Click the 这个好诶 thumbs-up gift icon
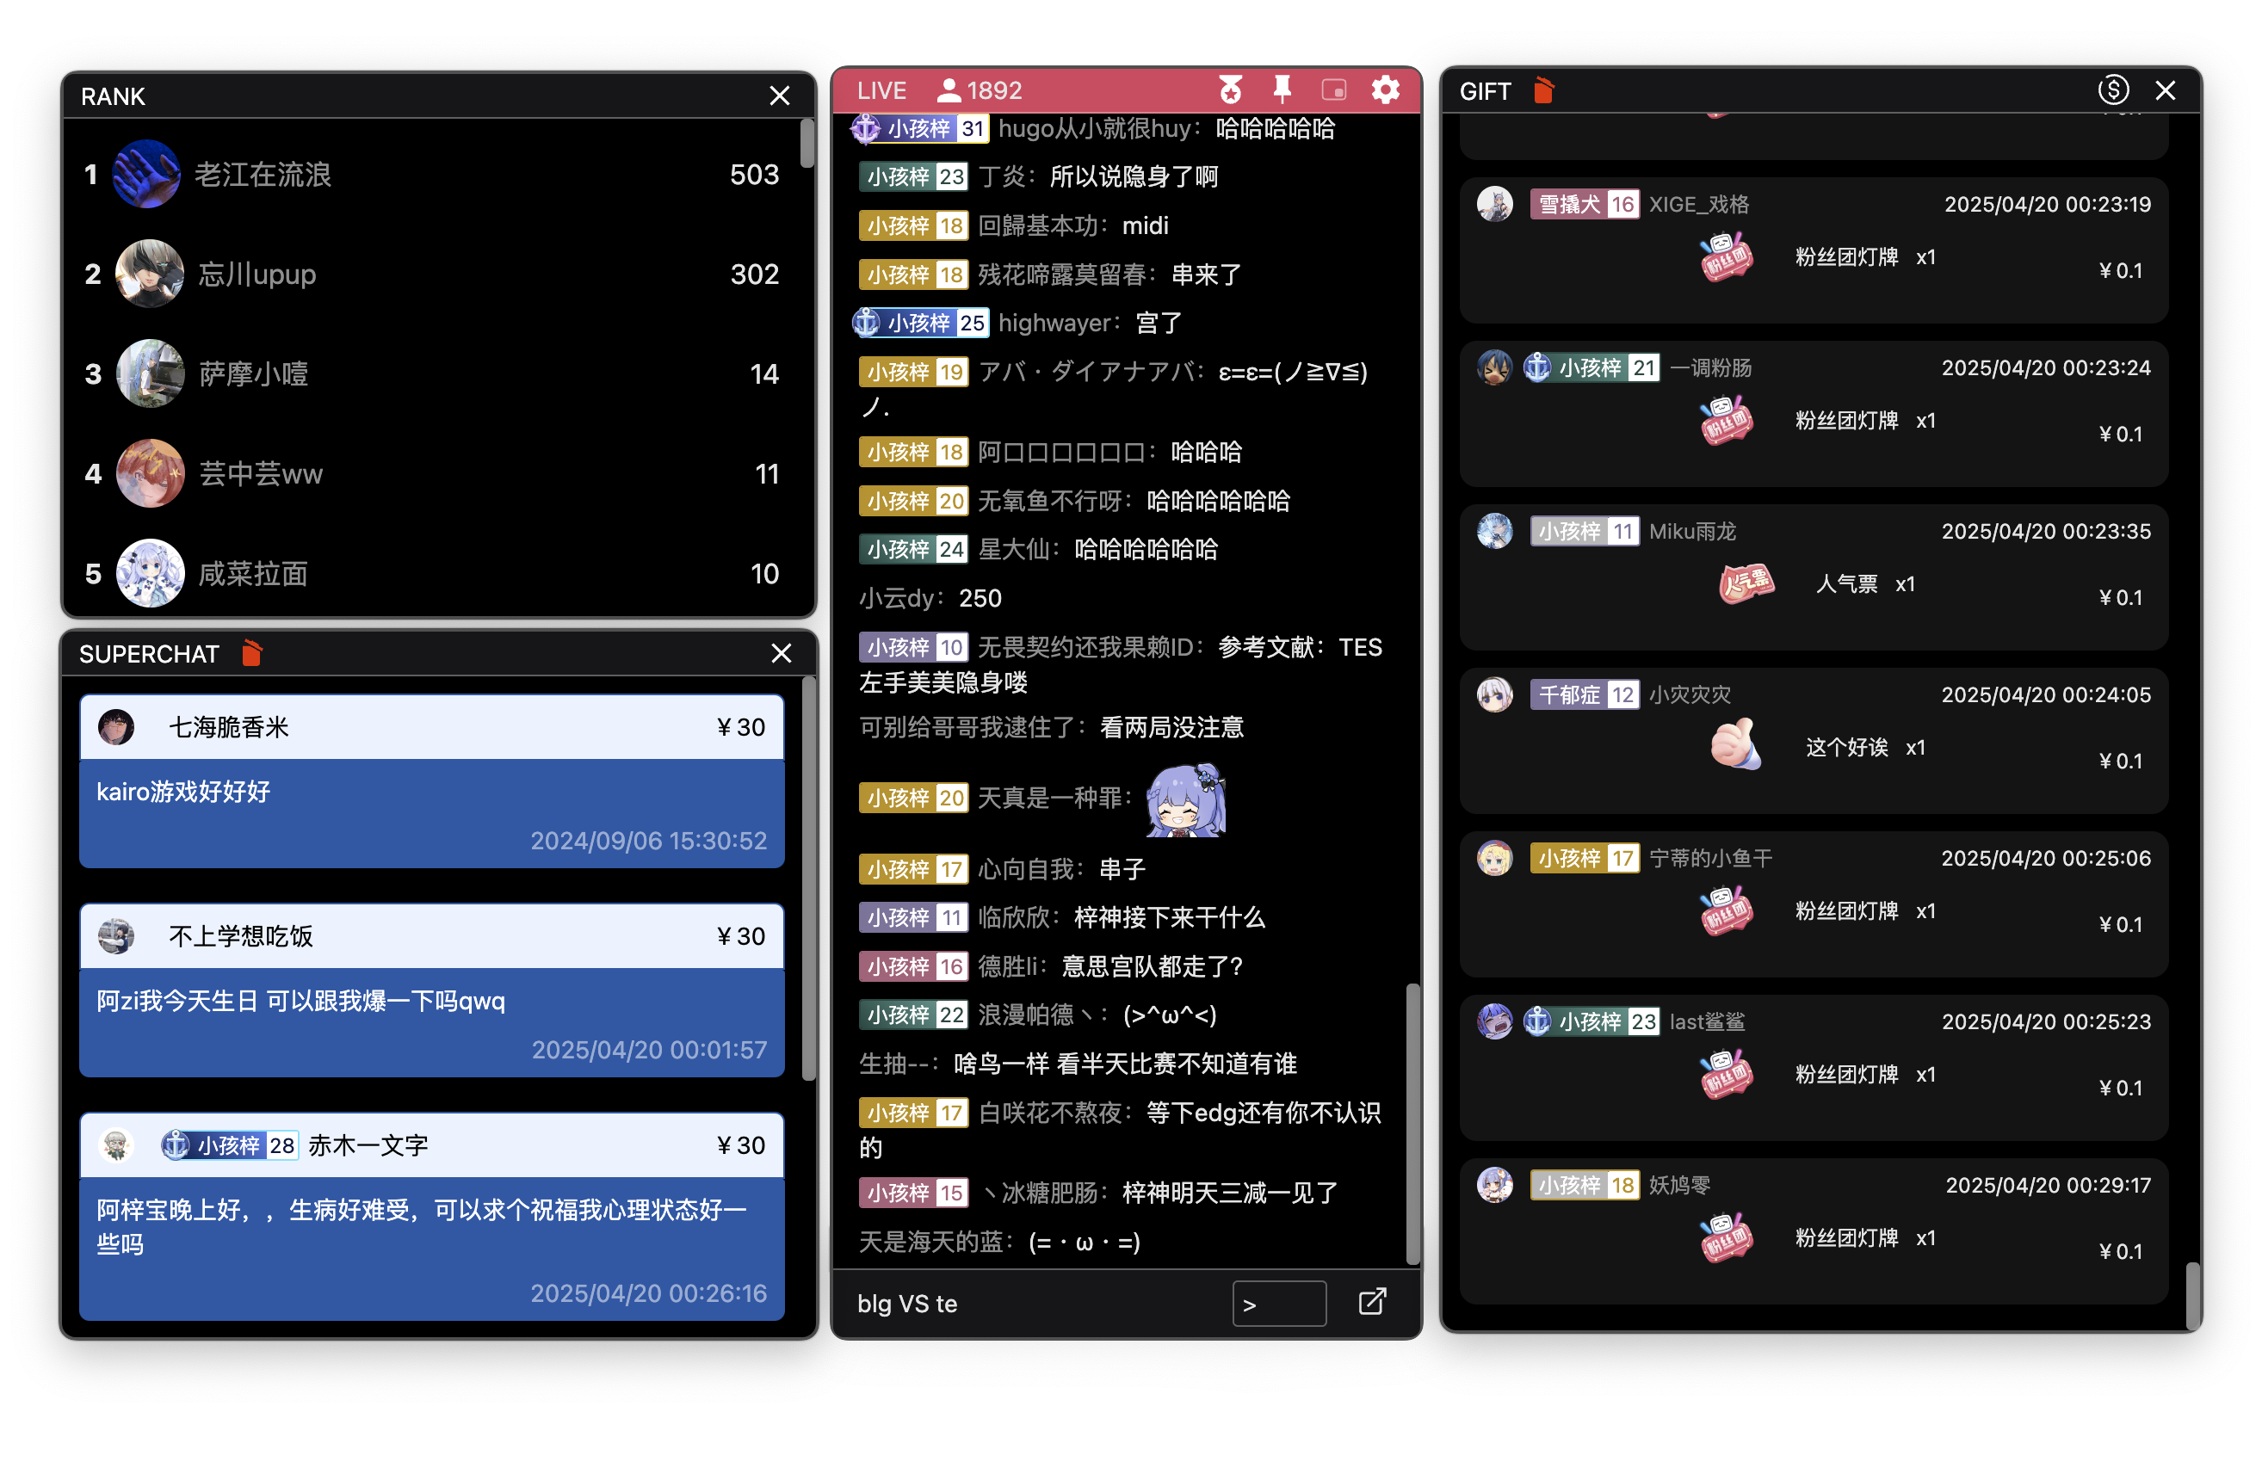The height and width of the screenshot is (1468, 2262). click(x=1735, y=745)
